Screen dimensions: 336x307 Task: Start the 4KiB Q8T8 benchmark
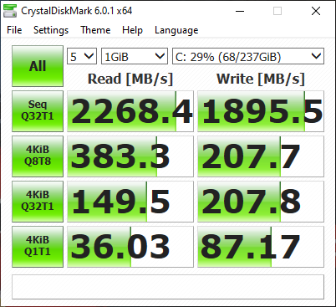[x=38, y=156]
